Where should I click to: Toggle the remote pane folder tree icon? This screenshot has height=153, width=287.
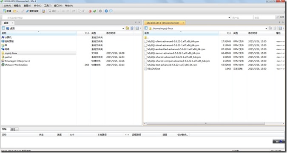[146, 28]
